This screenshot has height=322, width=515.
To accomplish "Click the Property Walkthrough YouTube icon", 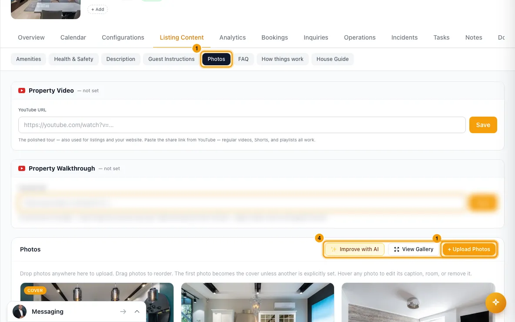I will tap(22, 168).
